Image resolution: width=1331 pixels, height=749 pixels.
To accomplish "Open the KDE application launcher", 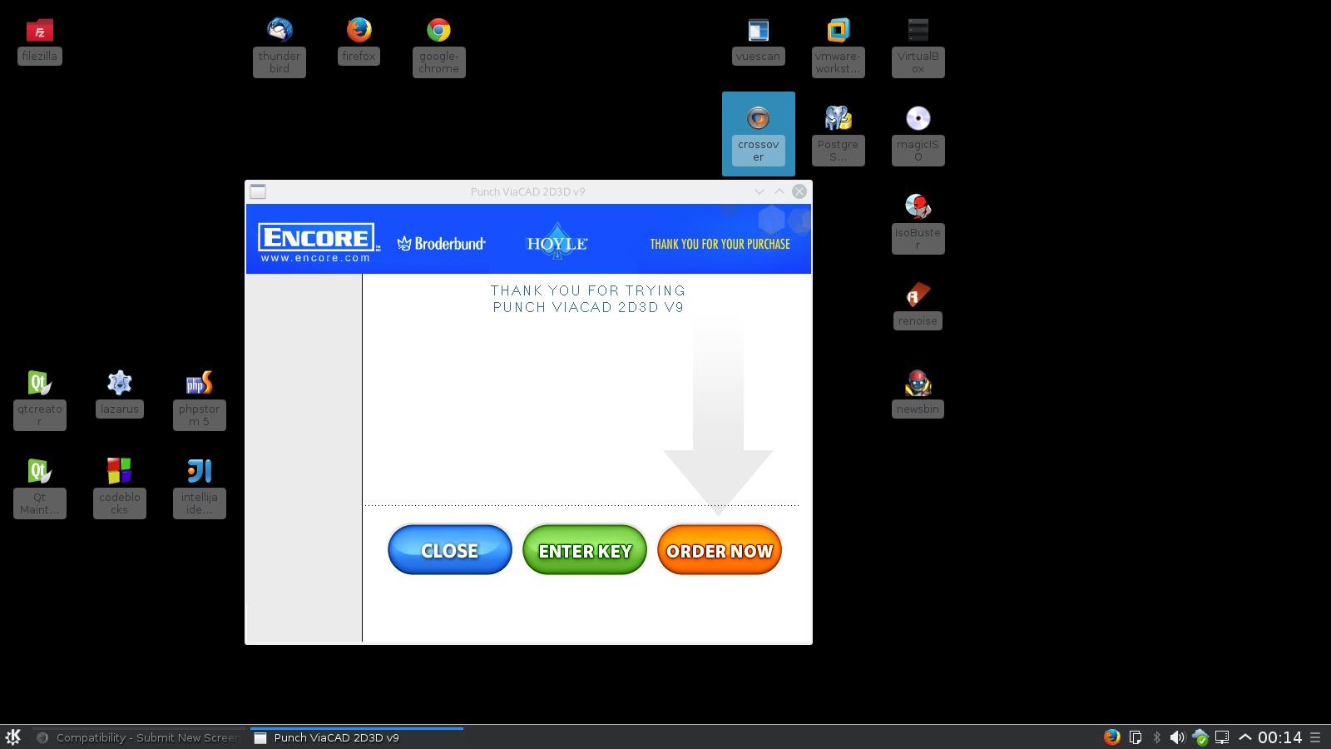I will [13, 737].
